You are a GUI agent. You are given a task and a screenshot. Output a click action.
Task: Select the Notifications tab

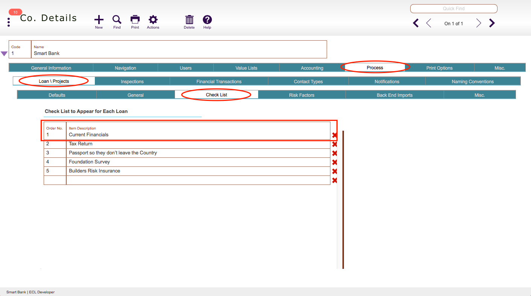coord(387,81)
